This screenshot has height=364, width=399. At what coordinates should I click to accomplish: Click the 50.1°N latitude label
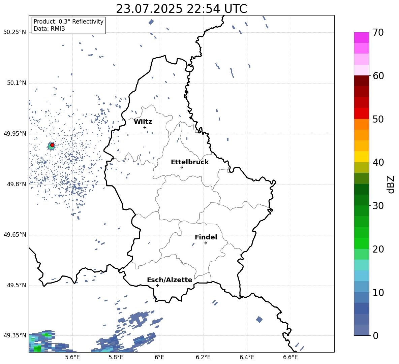17,83
